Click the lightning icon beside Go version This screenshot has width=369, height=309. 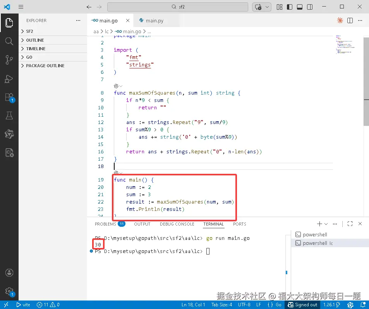pos(338,305)
